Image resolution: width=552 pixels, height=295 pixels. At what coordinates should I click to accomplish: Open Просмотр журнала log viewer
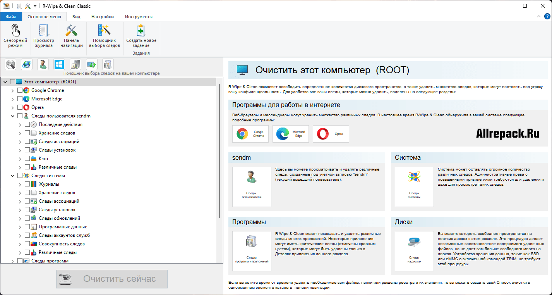point(43,36)
